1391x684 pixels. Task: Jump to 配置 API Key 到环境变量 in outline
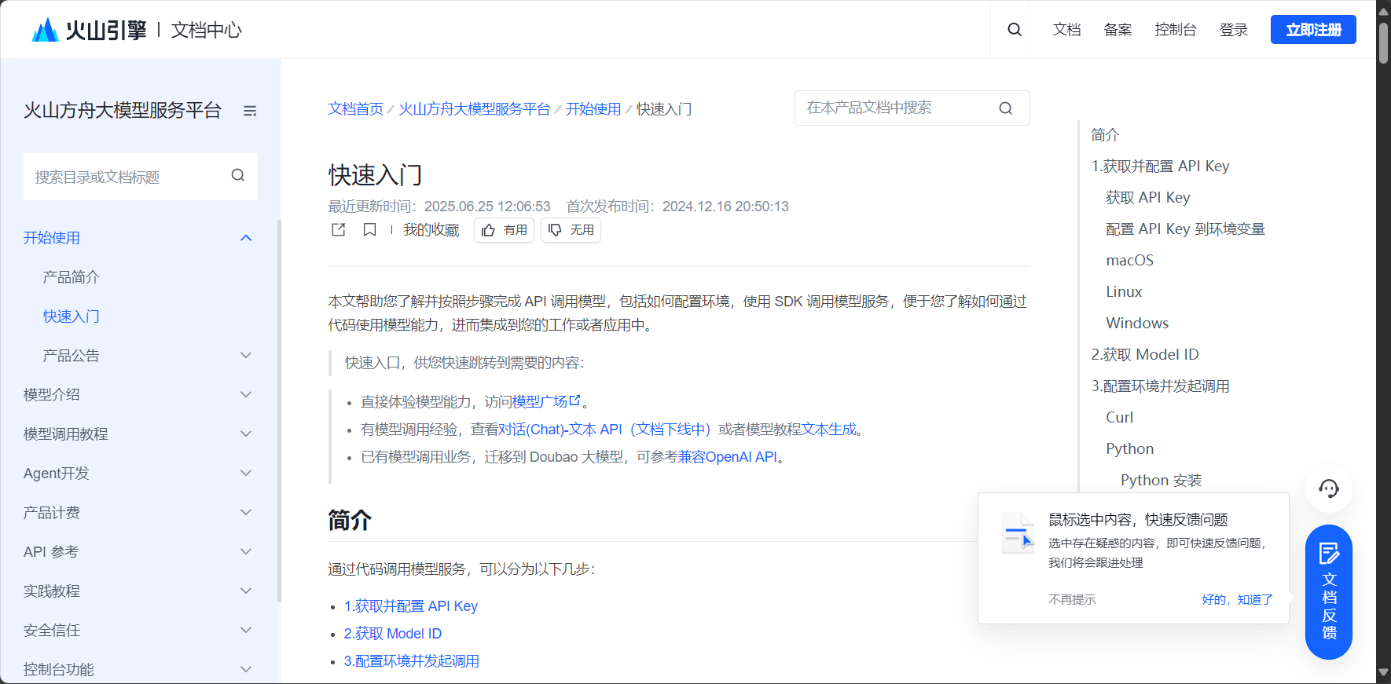coord(1186,229)
